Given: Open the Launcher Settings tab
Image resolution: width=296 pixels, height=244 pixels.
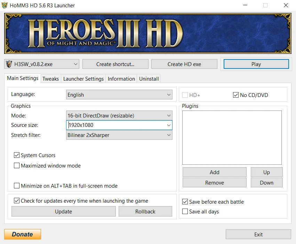Looking at the screenshot, I should point(83,79).
